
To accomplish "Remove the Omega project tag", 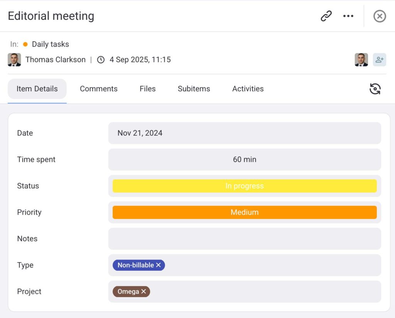I will point(143,292).
